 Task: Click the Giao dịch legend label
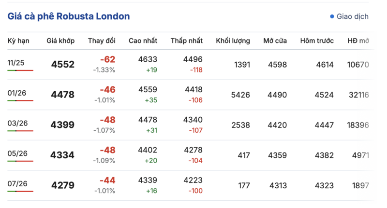(x=353, y=16)
